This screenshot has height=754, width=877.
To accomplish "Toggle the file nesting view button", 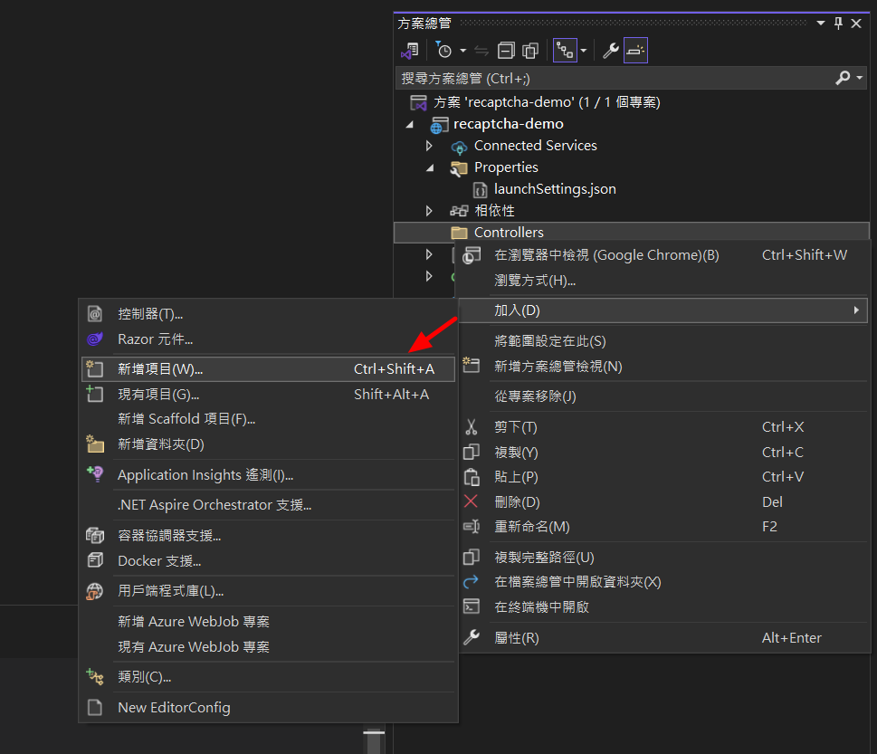I will pos(565,51).
